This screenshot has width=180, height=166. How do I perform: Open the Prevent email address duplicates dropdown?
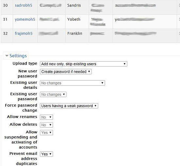(46, 154)
